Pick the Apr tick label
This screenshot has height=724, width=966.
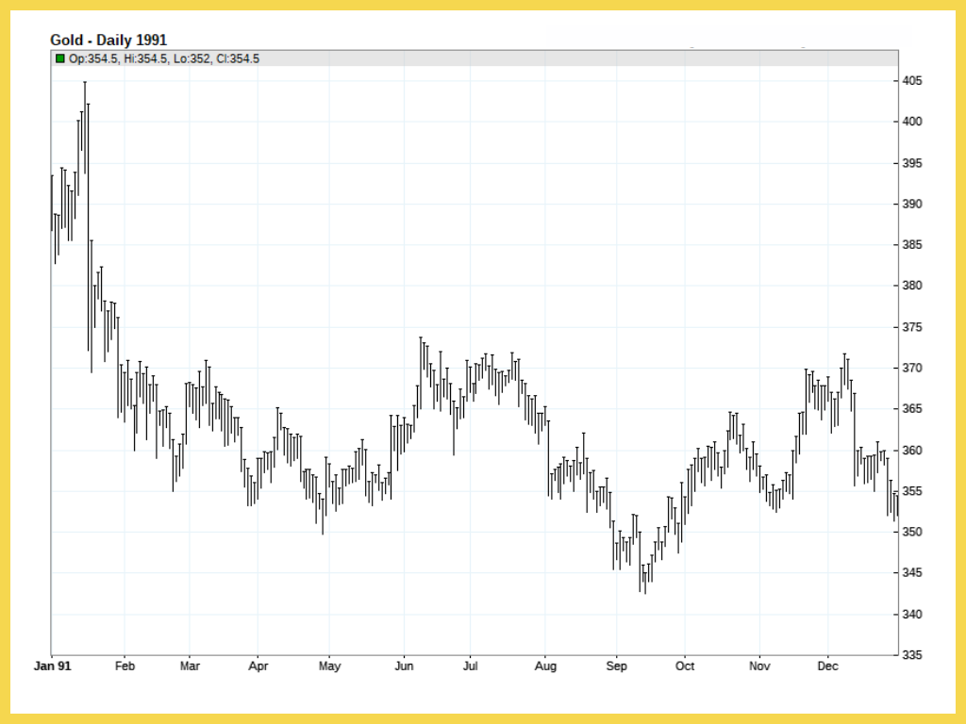[258, 666]
